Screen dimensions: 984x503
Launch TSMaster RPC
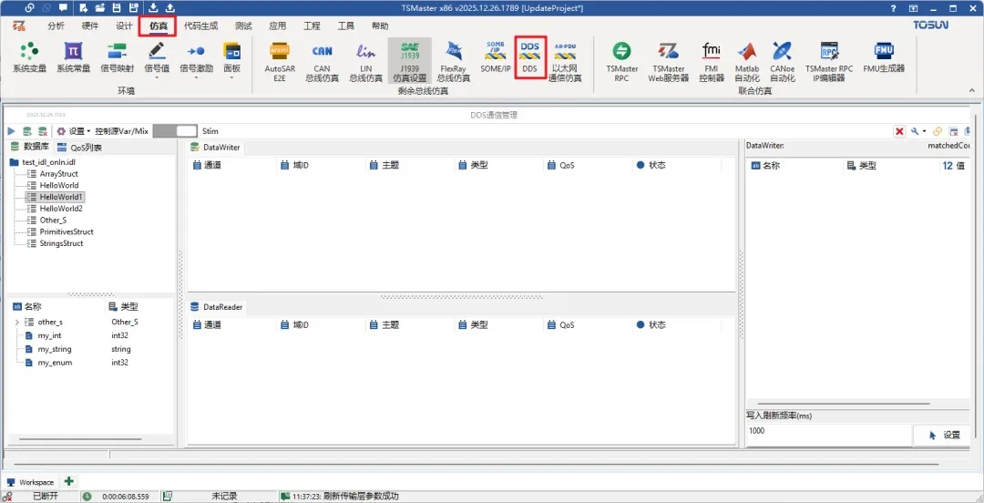(x=622, y=61)
